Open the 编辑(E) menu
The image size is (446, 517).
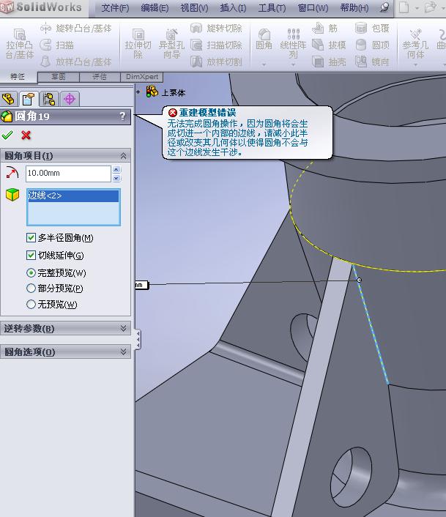[155, 7]
